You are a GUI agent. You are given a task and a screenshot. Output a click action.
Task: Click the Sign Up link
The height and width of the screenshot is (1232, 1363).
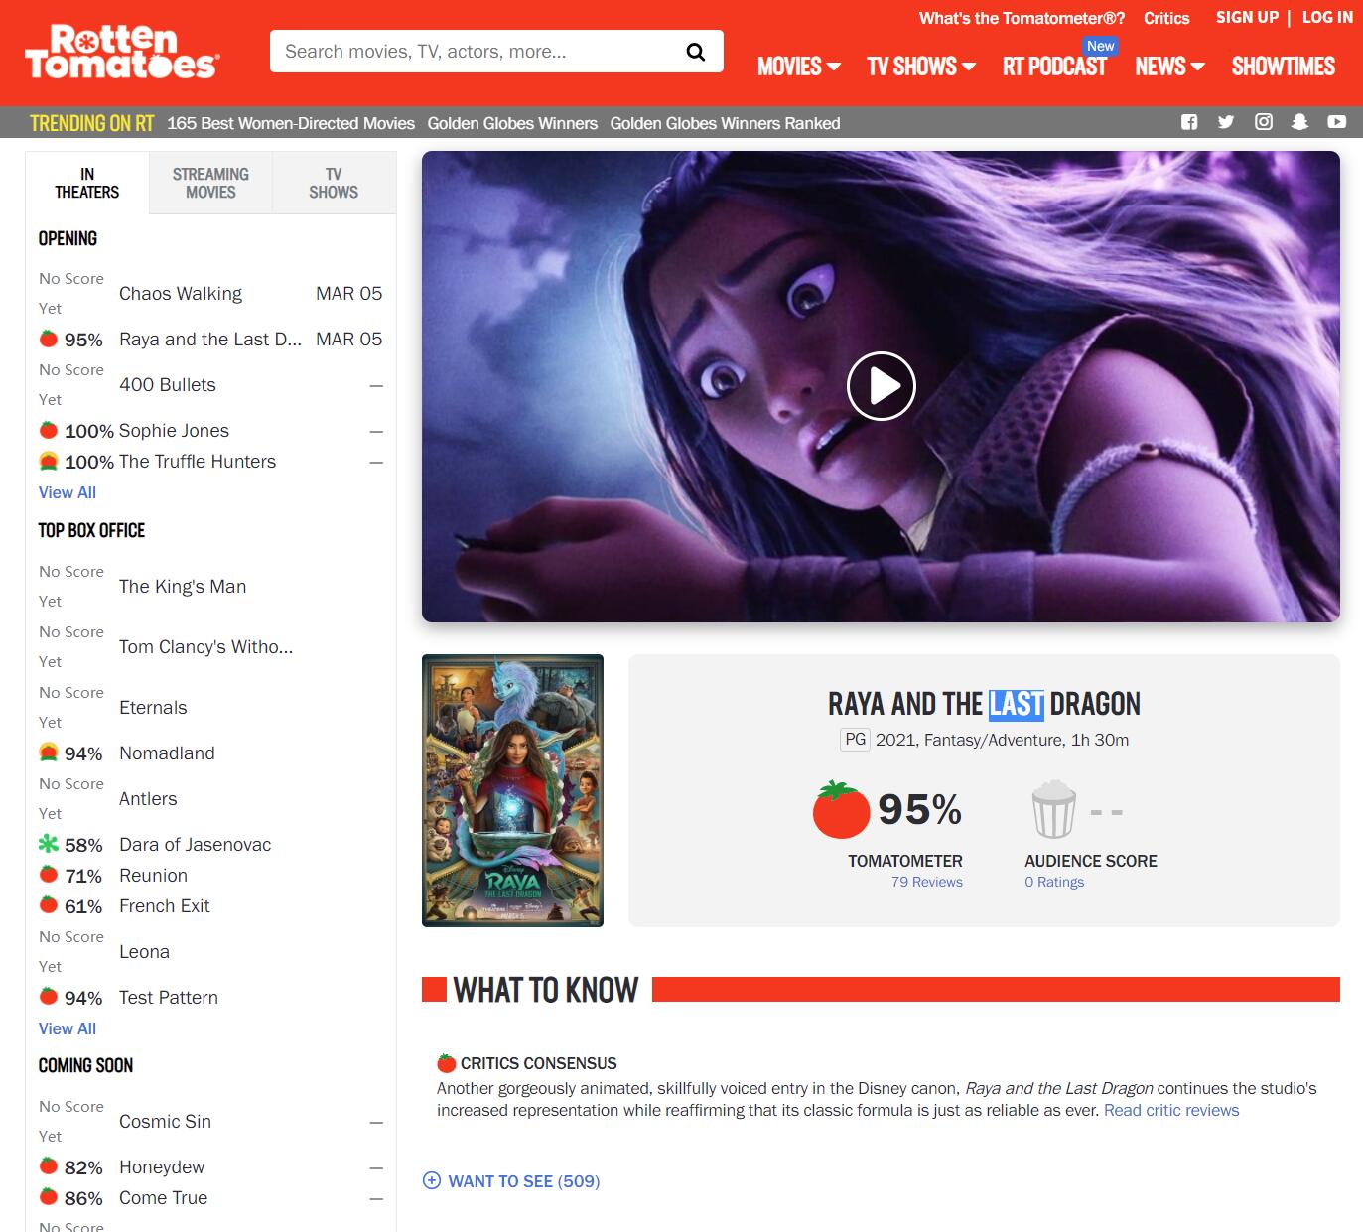pos(1248,17)
